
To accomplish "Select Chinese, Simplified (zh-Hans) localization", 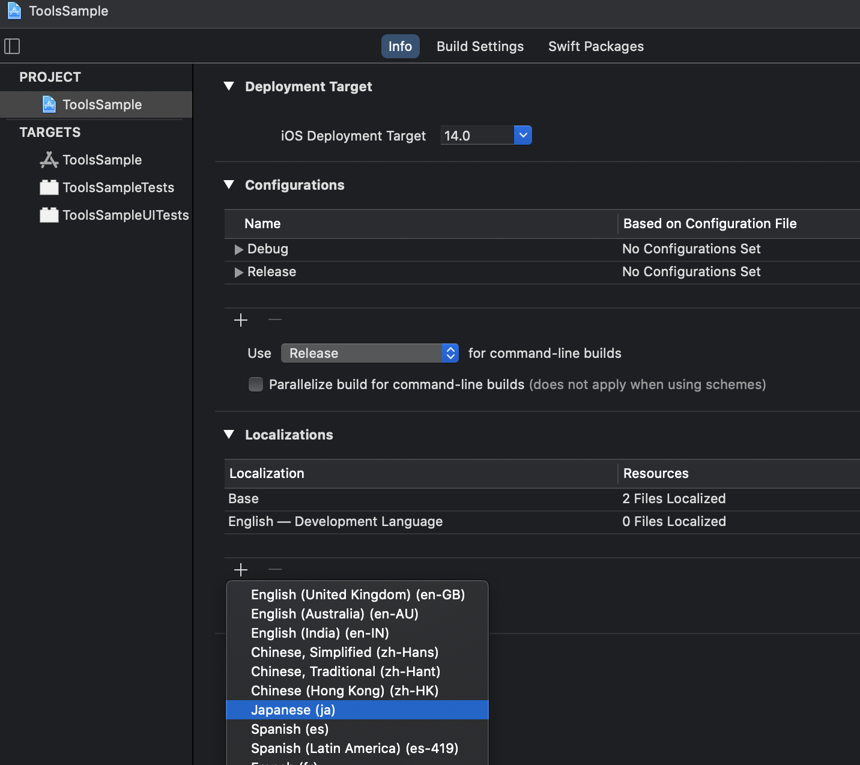I will 345,652.
